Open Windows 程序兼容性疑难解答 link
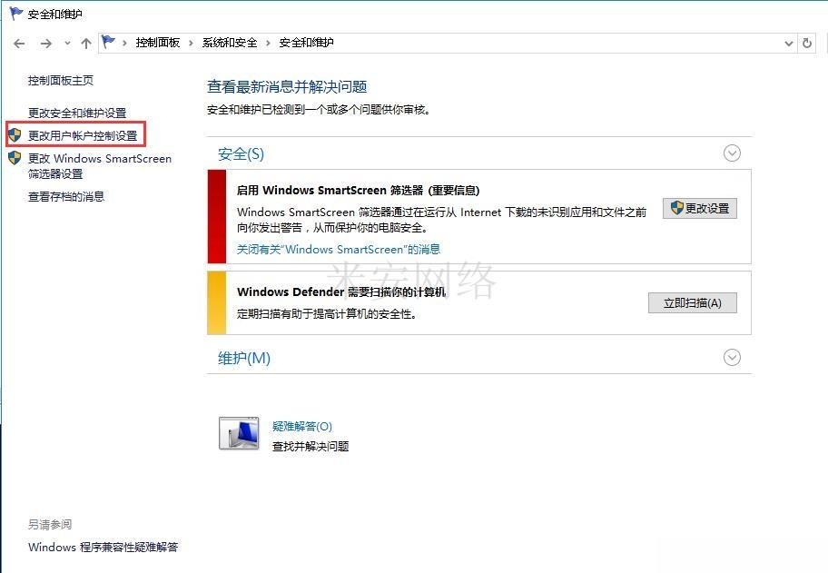The image size is (828, 573). (103, 548)
